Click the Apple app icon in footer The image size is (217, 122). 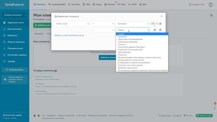click(x=35, y=116)
